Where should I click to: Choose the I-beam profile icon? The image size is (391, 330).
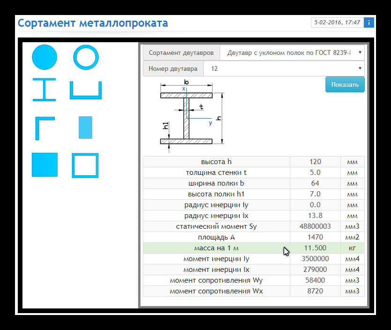(44, 90)
